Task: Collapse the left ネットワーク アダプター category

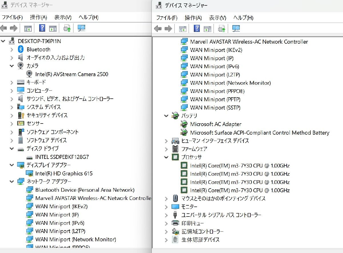Action: coord(12,181)
